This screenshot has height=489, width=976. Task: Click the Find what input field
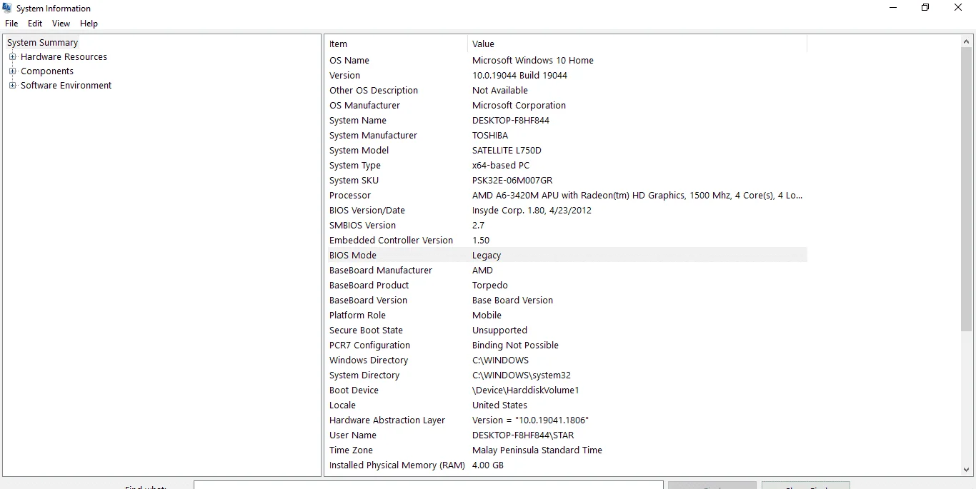click(429, 485)
